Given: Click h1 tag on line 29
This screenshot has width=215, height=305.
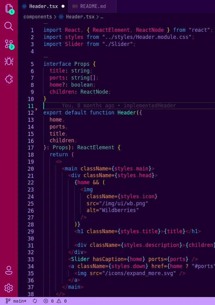Looking at the screenshot, I should click(x=80, y=231).
